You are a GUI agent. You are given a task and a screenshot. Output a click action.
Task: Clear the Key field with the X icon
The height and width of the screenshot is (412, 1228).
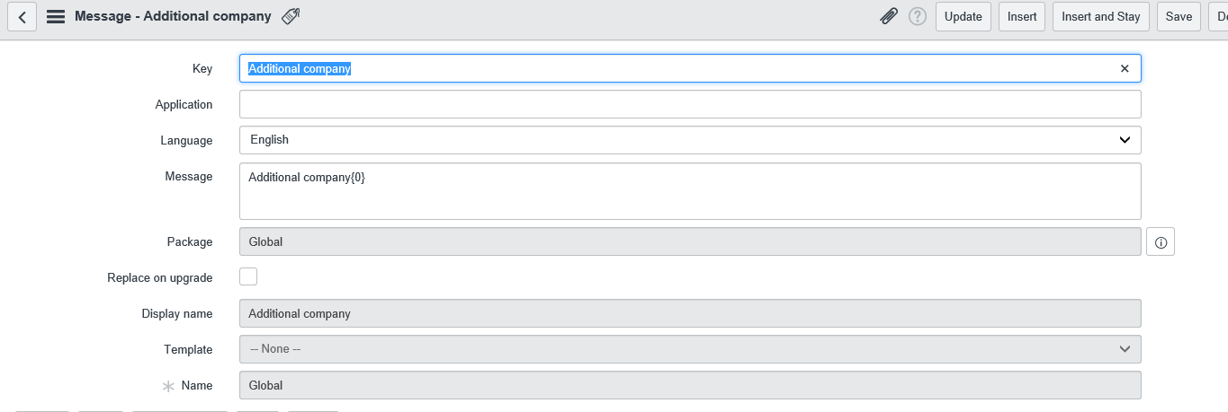[1125, 68]
